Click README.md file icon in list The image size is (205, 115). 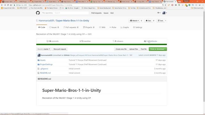click(38, 73)
